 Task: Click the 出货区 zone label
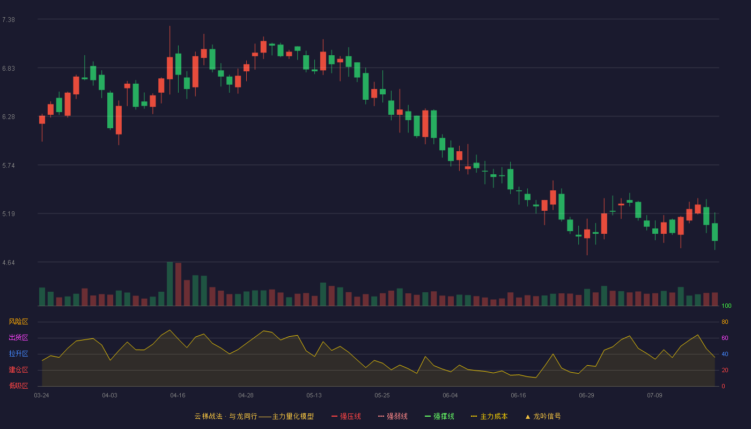[x=19, y=338]
